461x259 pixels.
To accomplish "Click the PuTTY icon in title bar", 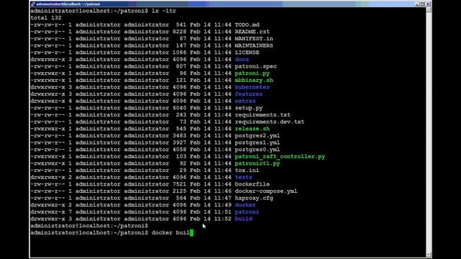I will click(x=32, y=4).
